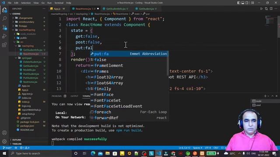Image resolution: width=280 pixels, height=157 pixels.
Task: Open the Run and Debug view
Action: (x=4, y=36)
